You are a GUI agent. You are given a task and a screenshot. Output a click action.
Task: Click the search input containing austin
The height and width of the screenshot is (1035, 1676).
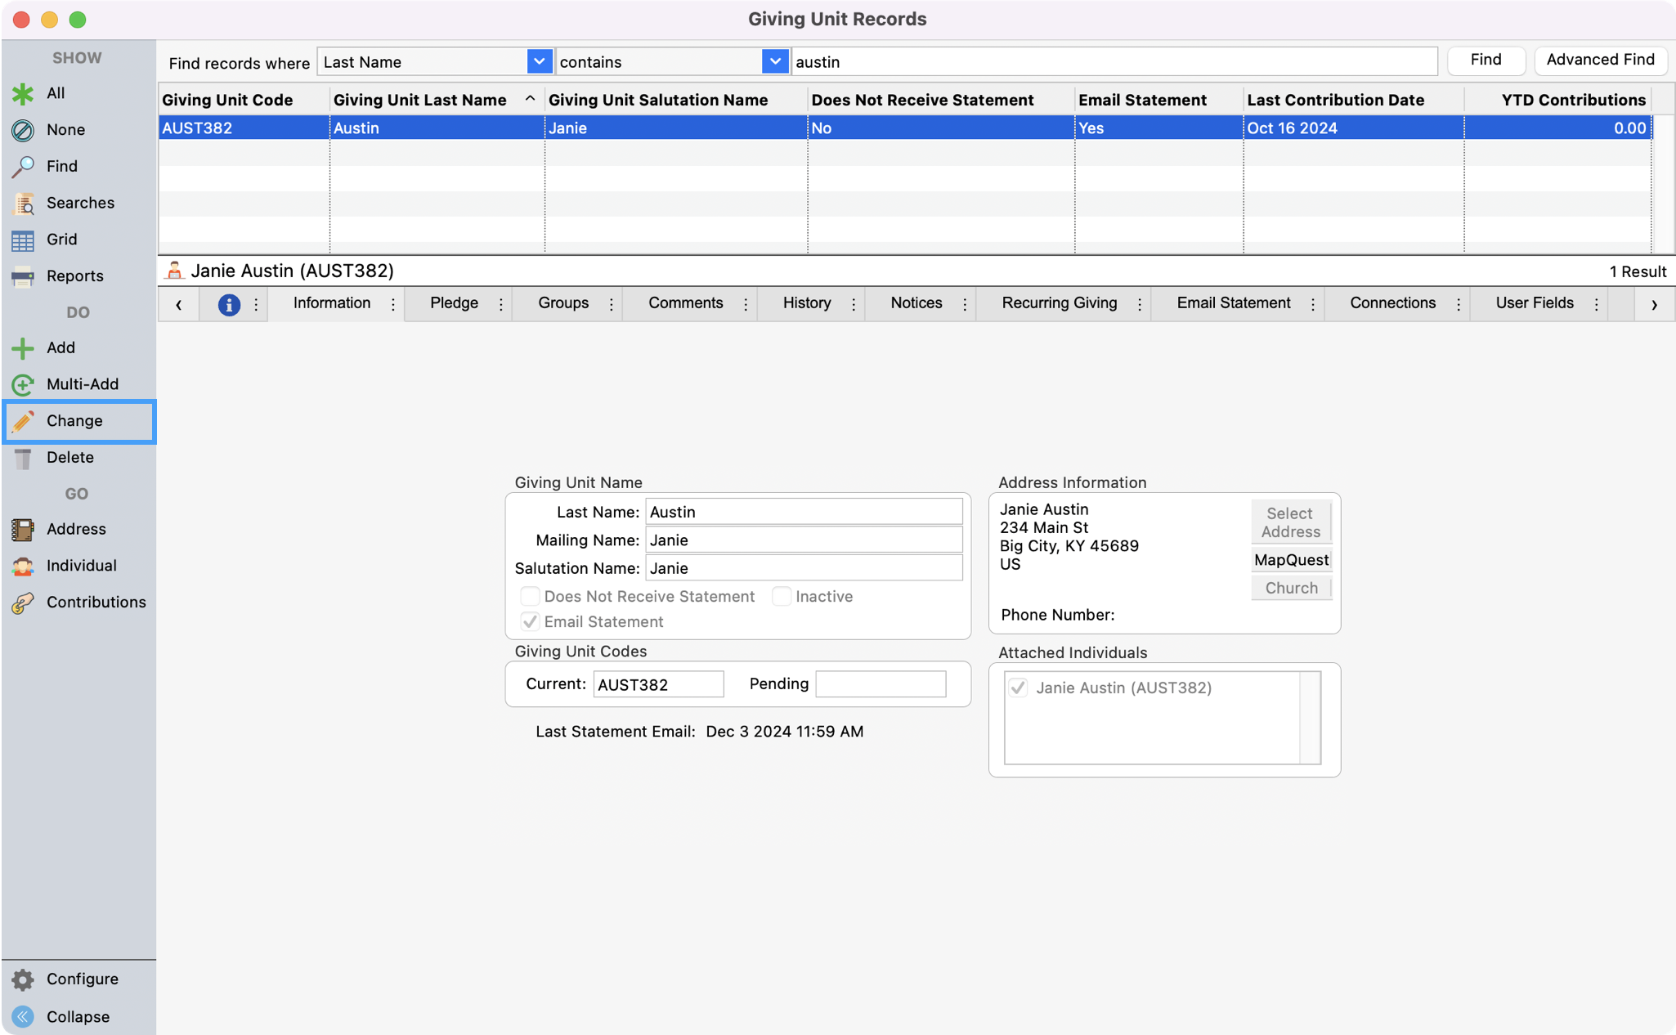click(x=1112, y=61)
